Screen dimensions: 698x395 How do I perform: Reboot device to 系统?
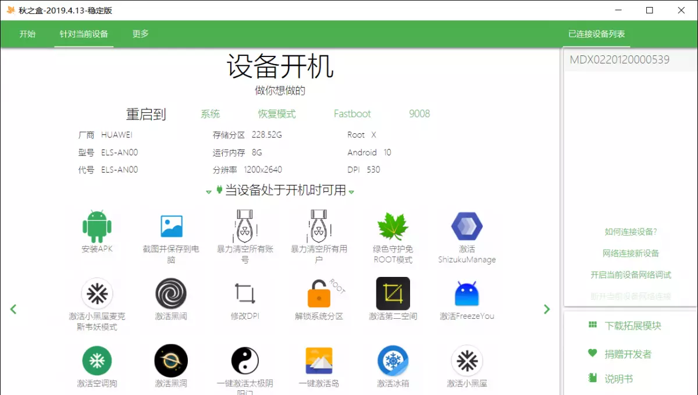click(x=211, y=114)
